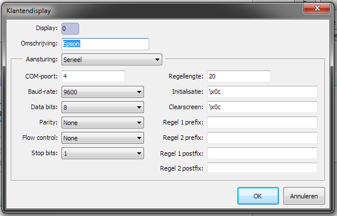337x216 pixels.
Task: Click the Display number field
Action: 70,28
